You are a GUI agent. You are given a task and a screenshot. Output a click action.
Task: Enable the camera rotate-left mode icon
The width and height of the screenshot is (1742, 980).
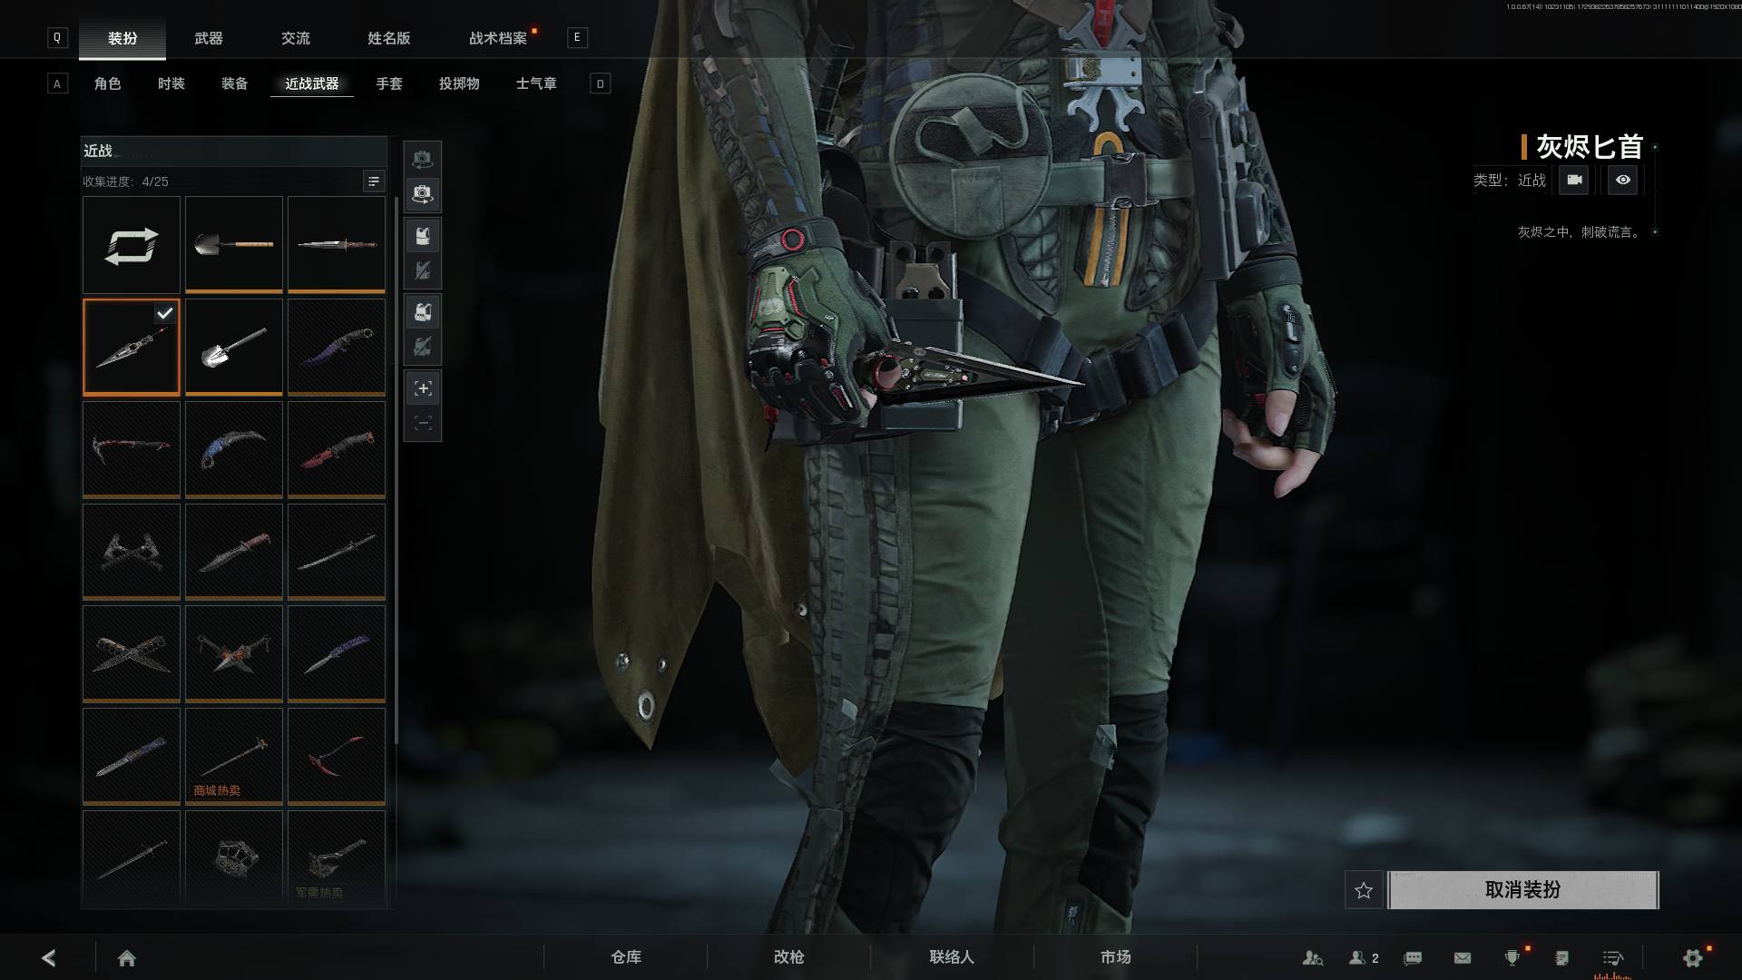tap(423, 159)
